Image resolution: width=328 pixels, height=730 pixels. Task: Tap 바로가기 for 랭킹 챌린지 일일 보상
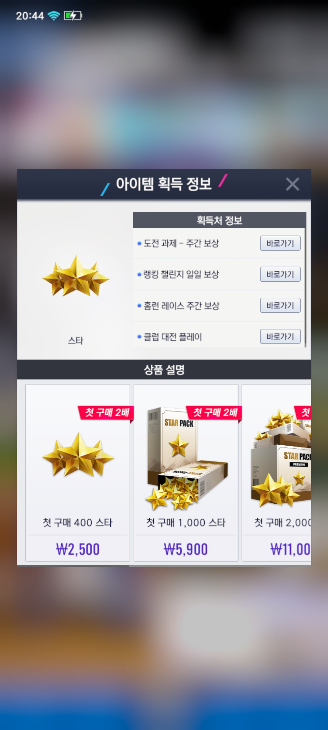coord(280,274)
